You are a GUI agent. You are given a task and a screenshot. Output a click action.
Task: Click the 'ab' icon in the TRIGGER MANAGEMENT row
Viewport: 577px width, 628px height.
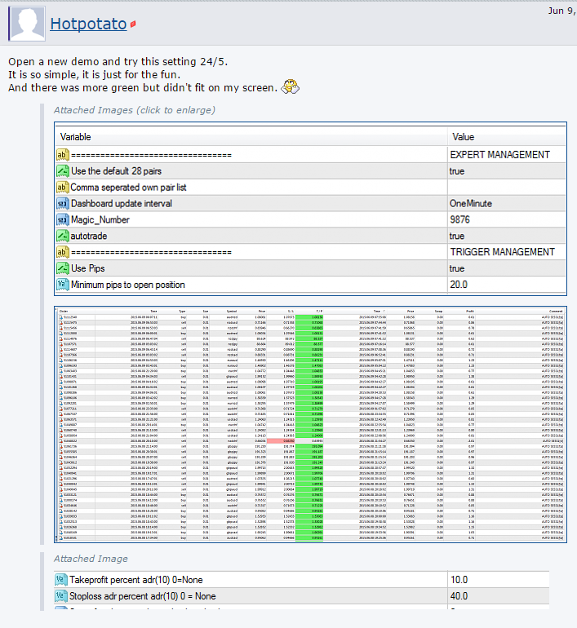[x=63, y=252]
